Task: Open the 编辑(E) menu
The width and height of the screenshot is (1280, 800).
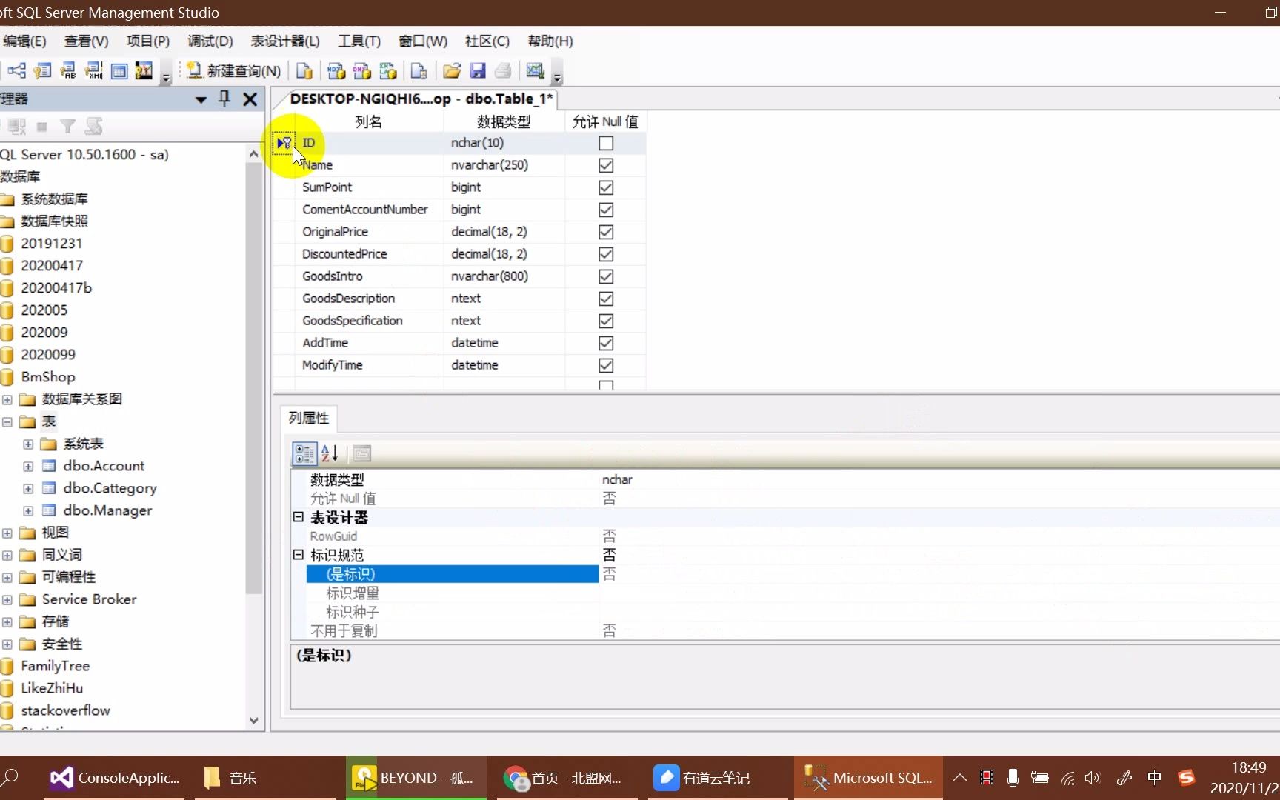Action: (24, 41)
